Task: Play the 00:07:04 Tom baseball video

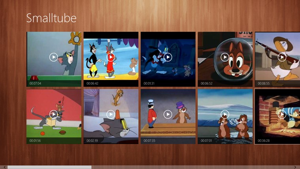Action: pos(54,57)
